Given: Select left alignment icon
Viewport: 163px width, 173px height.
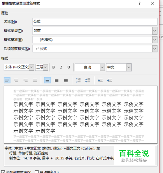Looking at the screenshot, I should [x=7, y=80].
